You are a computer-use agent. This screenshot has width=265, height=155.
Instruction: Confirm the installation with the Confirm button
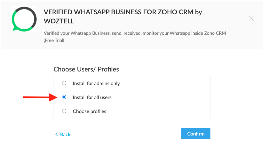[196, 134]
